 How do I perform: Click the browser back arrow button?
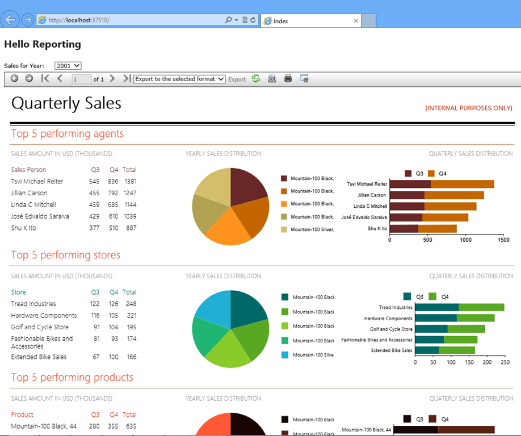point(10,20)
